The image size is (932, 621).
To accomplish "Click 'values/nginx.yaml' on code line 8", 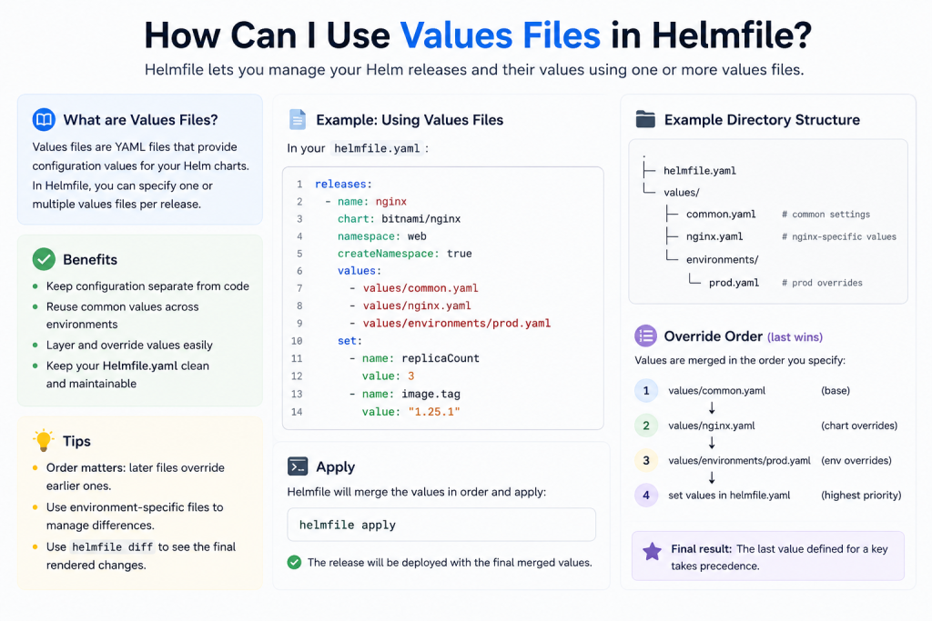I will [x=417, y=305].
